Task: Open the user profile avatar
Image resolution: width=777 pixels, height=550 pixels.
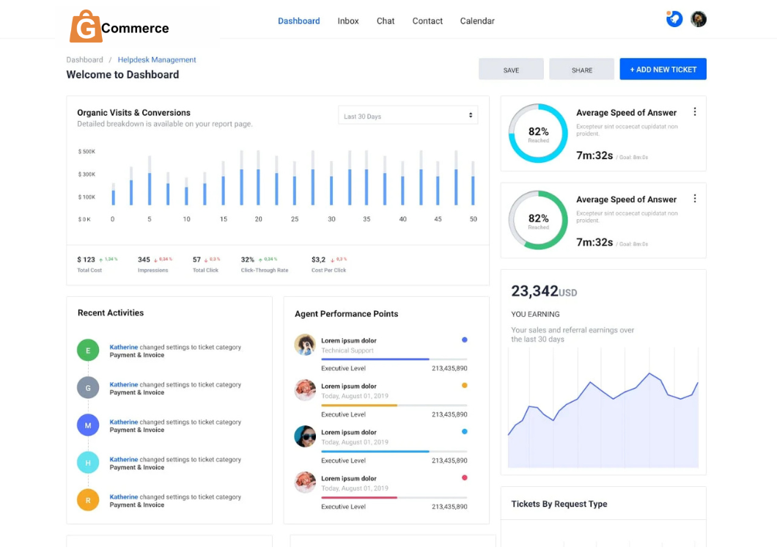Action: tap(699, 19)
